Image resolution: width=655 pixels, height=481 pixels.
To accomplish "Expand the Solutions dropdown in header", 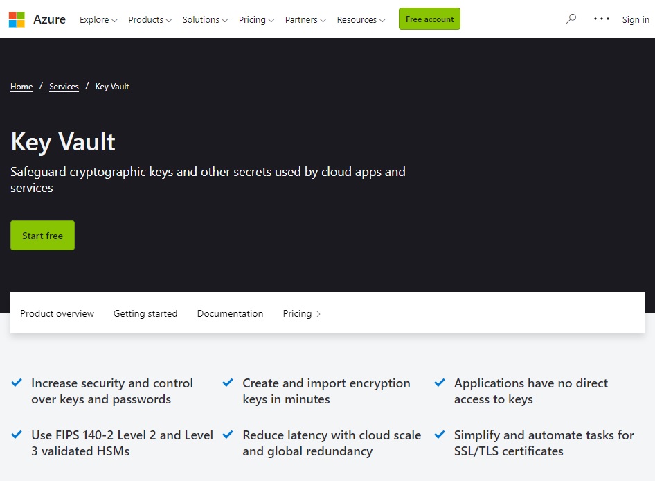I will point(205,19).
